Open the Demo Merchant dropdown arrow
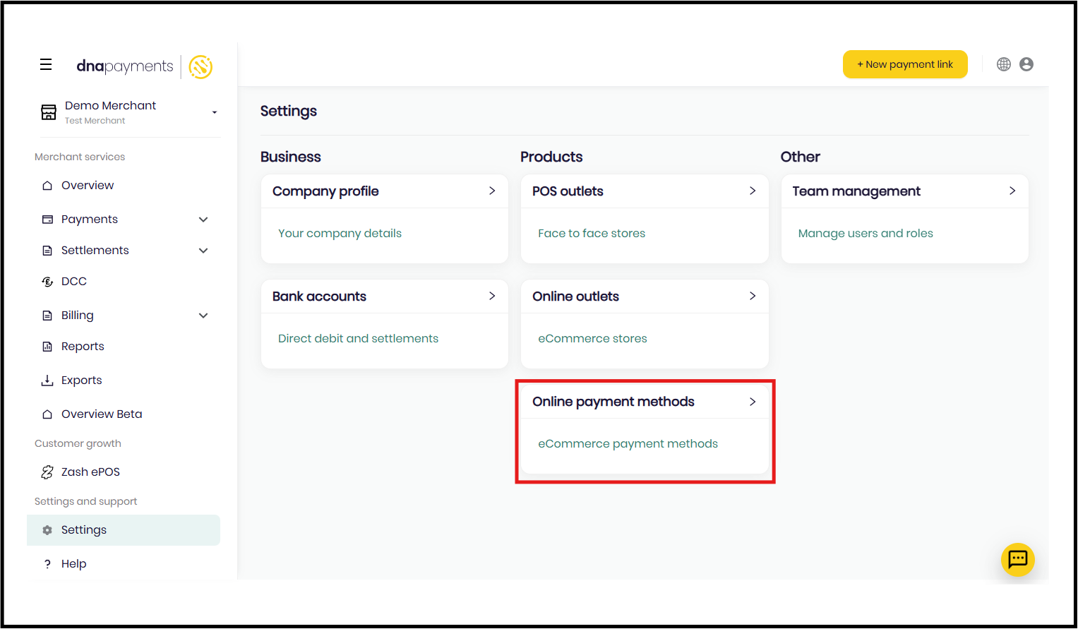The height and width of the screenshot is (629, 1078). coord(215,112)
